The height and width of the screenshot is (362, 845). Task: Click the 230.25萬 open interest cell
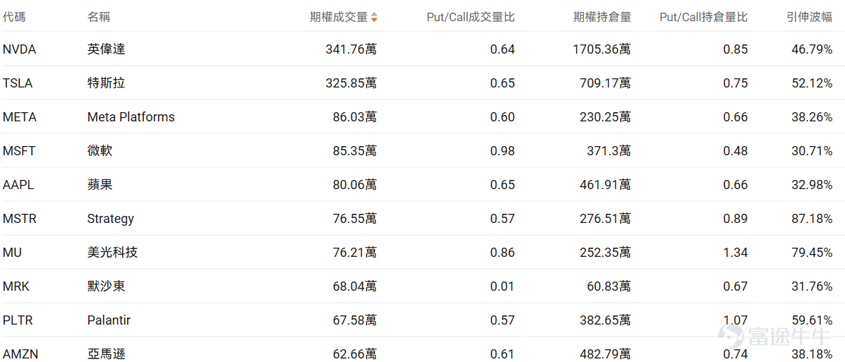pos(605,117)
